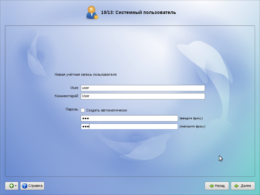This screenshot has height=195, width=260.
Task: Click the blue question mark help icon
Action: click(x=24, y=186)
